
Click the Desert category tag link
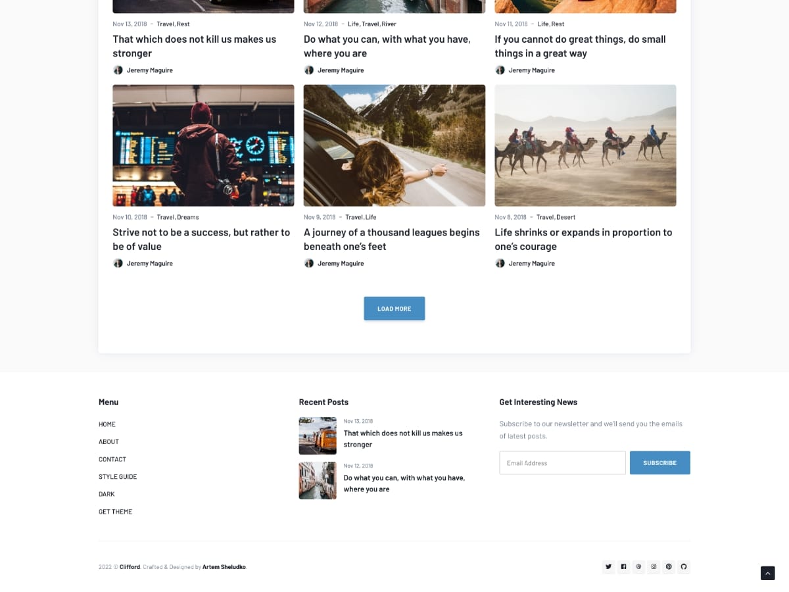click(566, 217)
